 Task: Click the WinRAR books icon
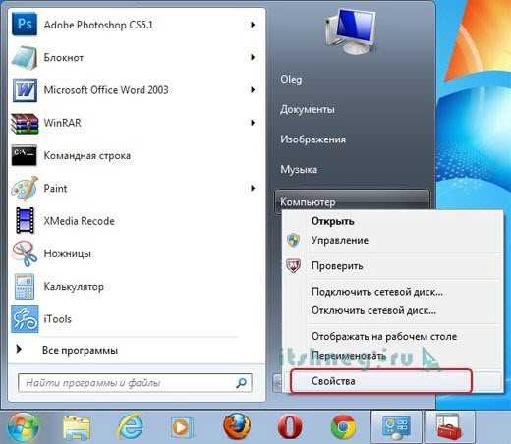click(x=25, y=123)
